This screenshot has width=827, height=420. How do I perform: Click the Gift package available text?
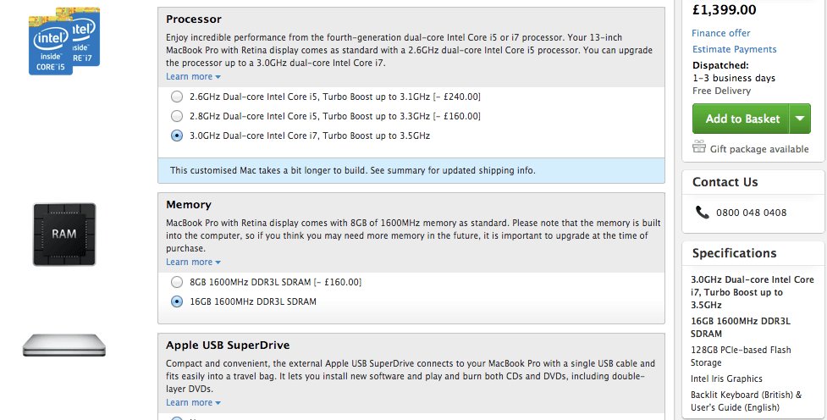click(759, 149)
